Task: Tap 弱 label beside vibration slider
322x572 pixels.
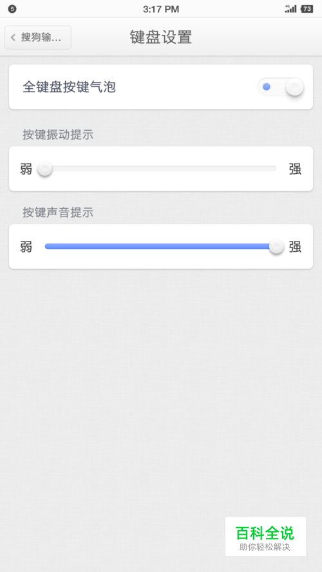Action: tap(26, 169)
